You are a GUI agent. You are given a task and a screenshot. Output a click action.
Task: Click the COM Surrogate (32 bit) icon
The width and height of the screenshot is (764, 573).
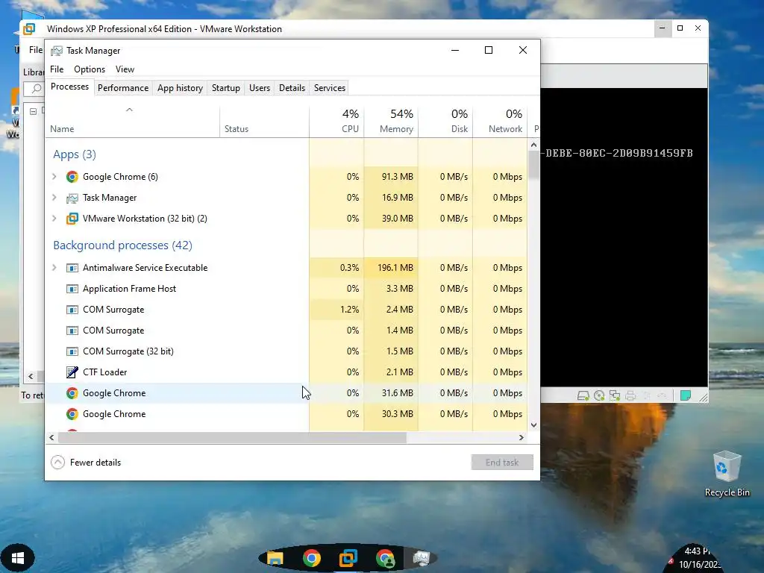point(72,351)
